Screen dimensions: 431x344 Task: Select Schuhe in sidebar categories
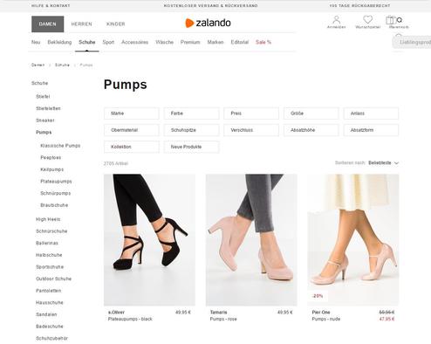39,83
